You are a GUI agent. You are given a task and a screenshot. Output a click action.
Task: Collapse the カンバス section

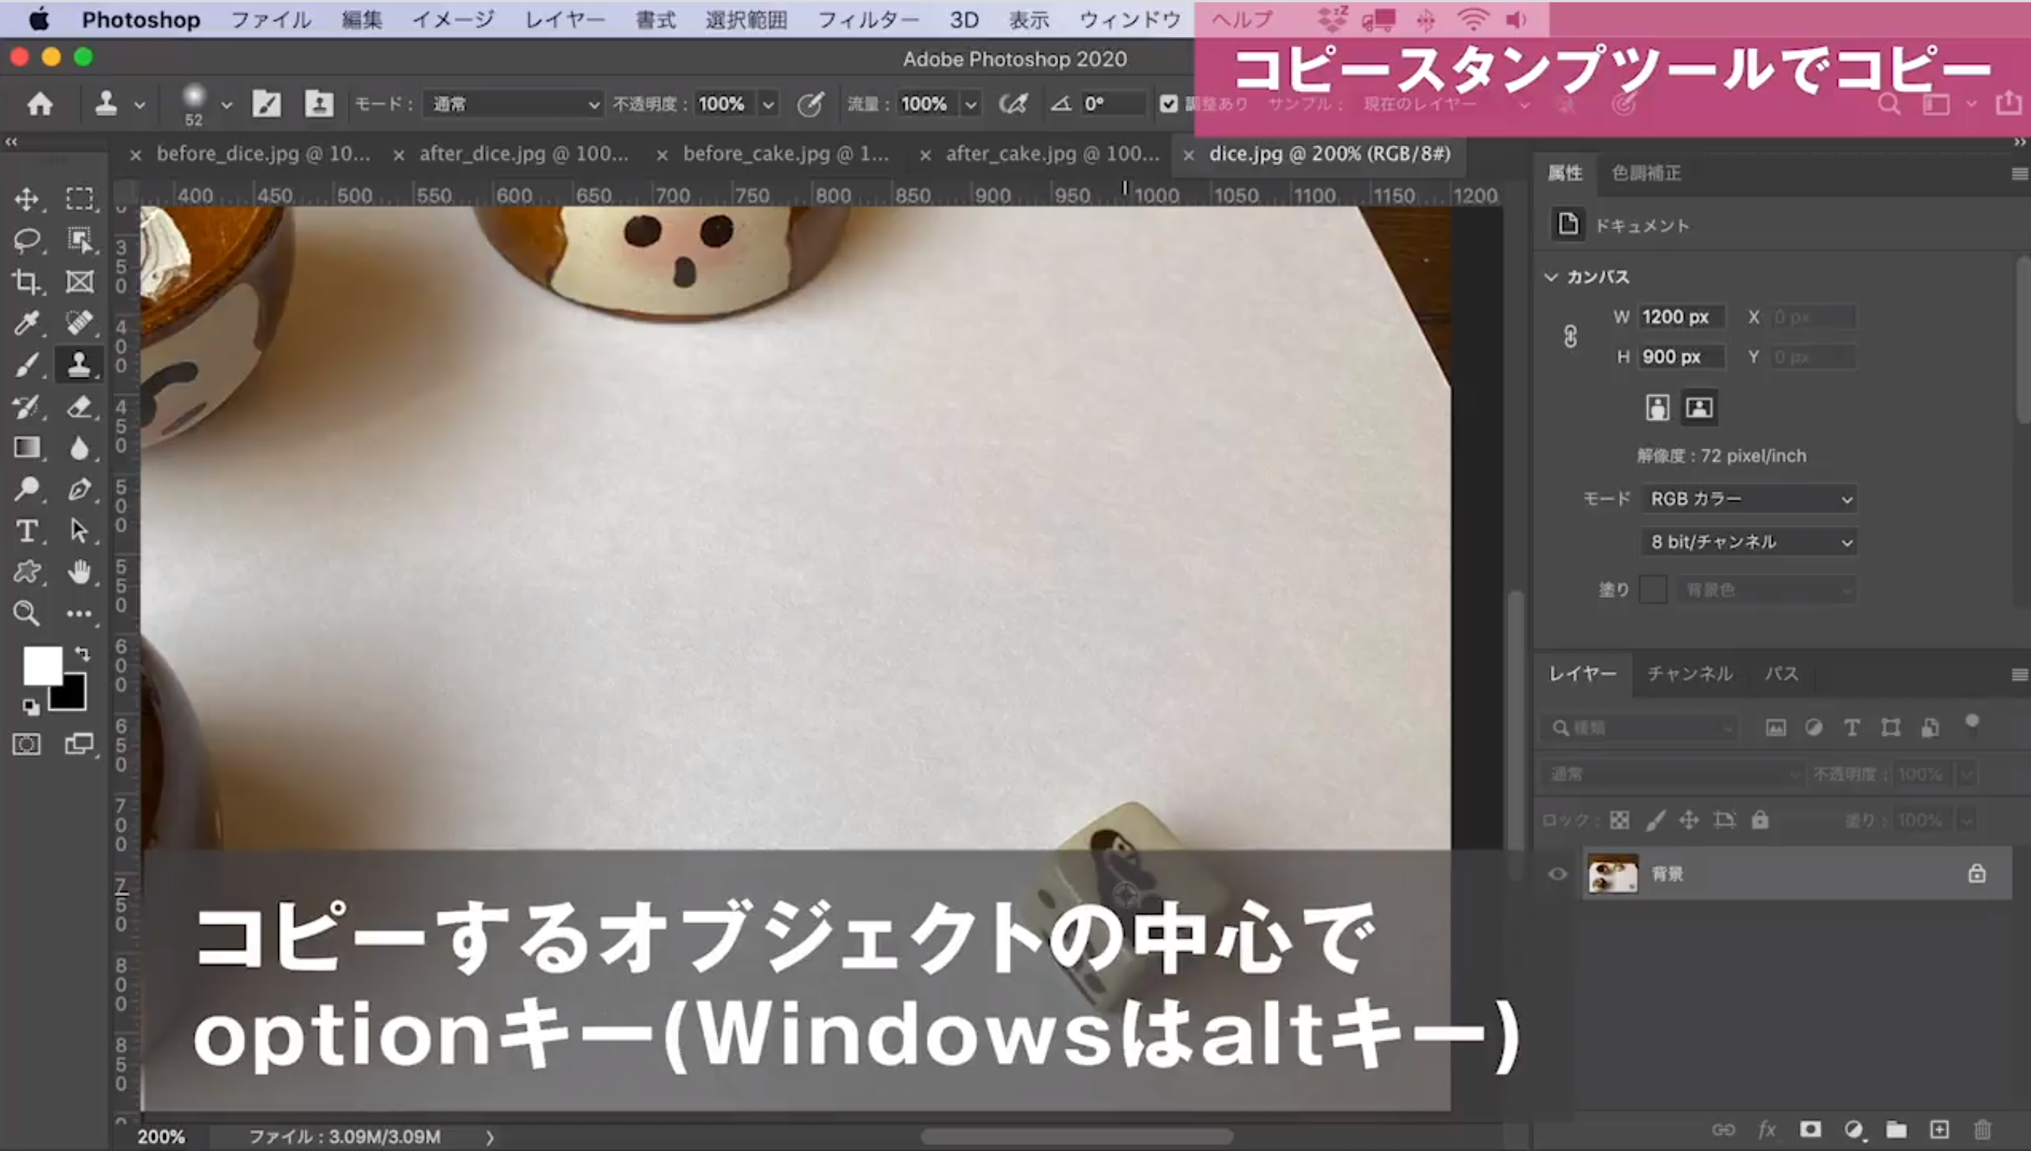pyautogui.click(x=1551, y=277)
